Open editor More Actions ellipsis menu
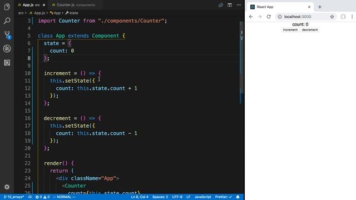This screenshot has width=356, height=200. coord(239,5)
